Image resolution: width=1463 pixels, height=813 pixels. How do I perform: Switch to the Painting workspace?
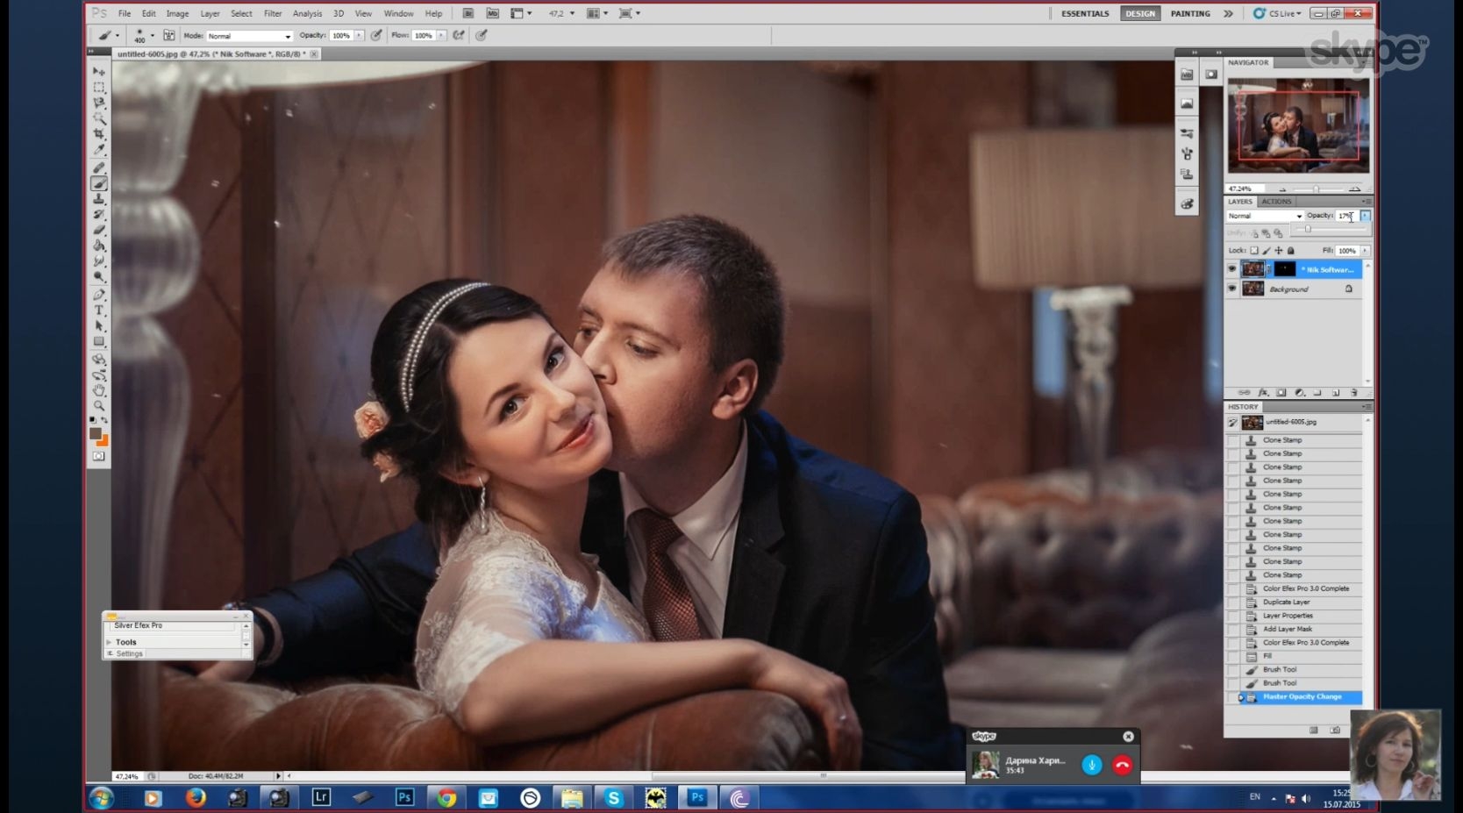(x=1189, y=13)
